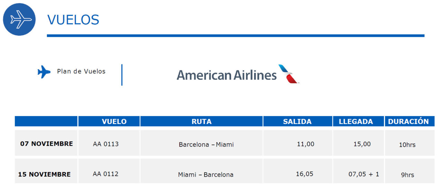Screen dimensions: 442x189
Task: Click the 10hrs duration cell
Action: click(407, 145)
